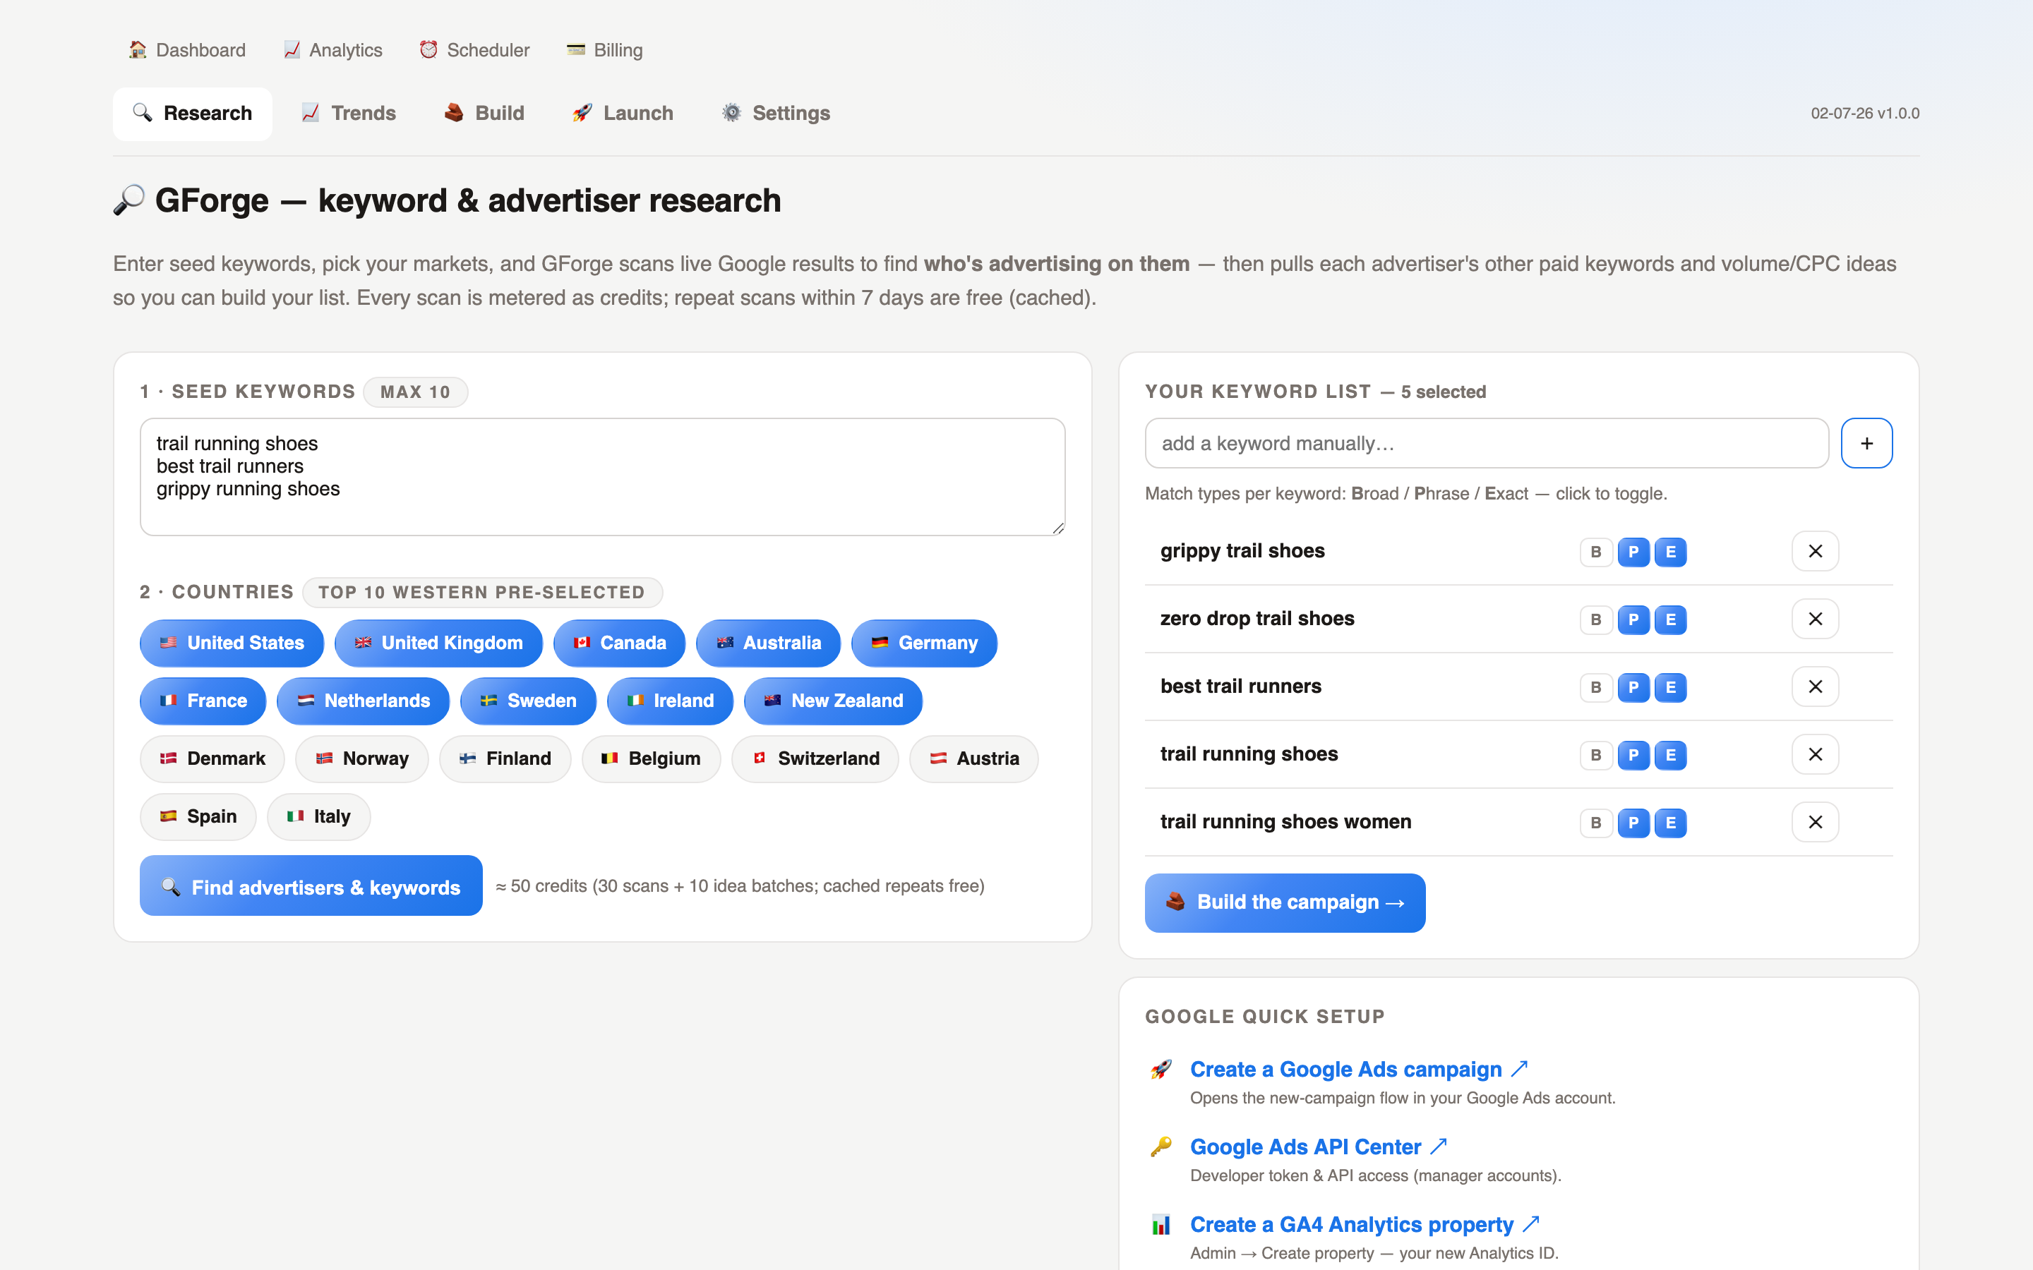Image resolution: width=2033 pixels, height=1270 pixels.
Task: Click Build the campaign button
Action: 1285,903
